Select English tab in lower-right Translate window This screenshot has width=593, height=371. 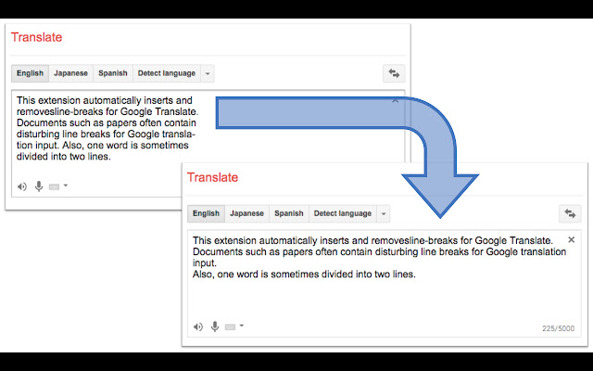point(206,213)
